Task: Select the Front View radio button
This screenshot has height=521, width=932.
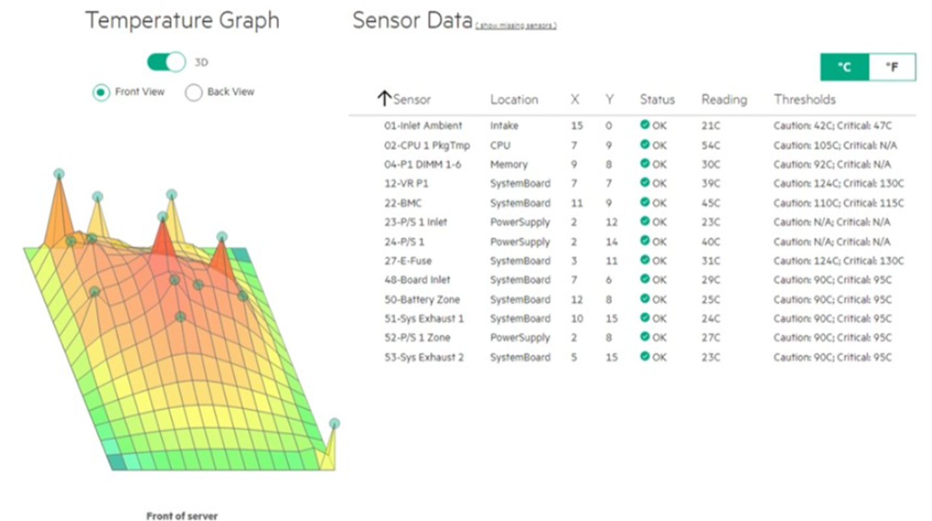Action: coord(101,92)
